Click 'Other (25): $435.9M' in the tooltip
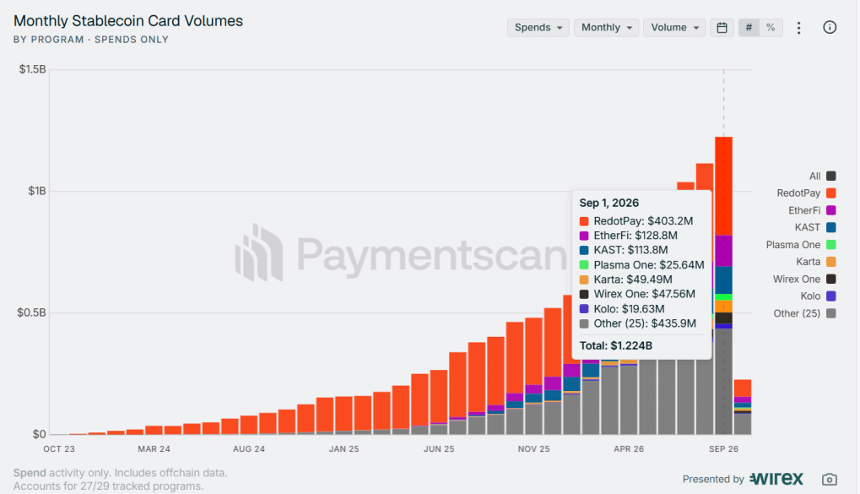860x494 pixels. point(645,324)
